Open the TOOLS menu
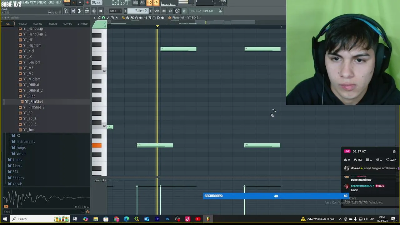The width and height of the screenshot is (400, 225). pyautogui.click(x=51, y=2)
